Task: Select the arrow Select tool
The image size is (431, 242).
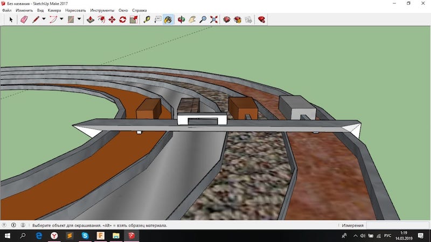Action: [x=11, y=19]
